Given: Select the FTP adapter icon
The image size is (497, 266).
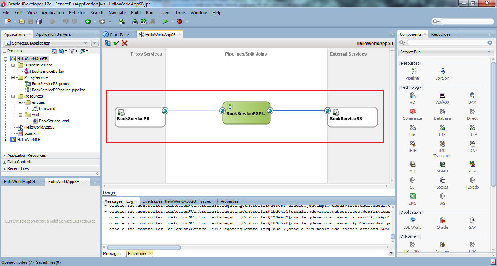Looking at the screenshot, I should click(442, 128).
